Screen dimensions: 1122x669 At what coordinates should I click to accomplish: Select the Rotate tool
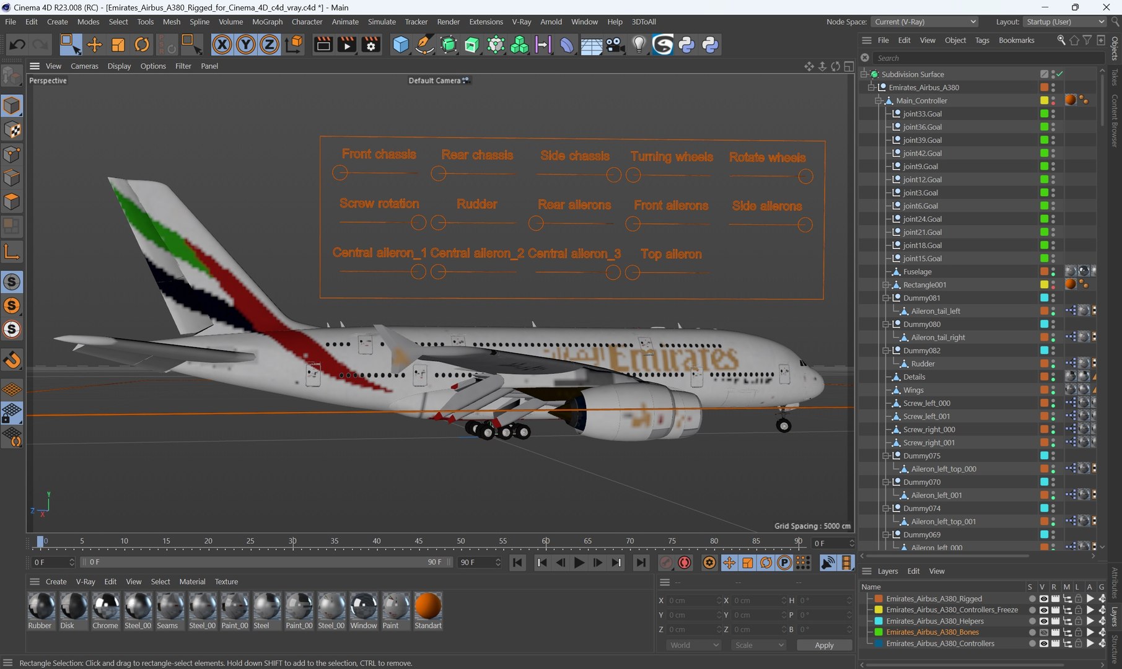(x=142, y=45)
